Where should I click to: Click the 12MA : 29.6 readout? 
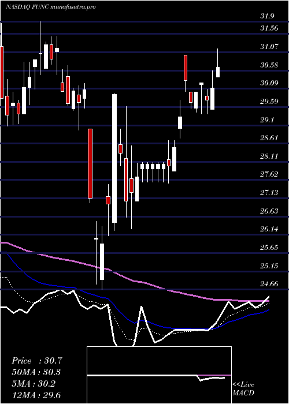click(37, 395)
